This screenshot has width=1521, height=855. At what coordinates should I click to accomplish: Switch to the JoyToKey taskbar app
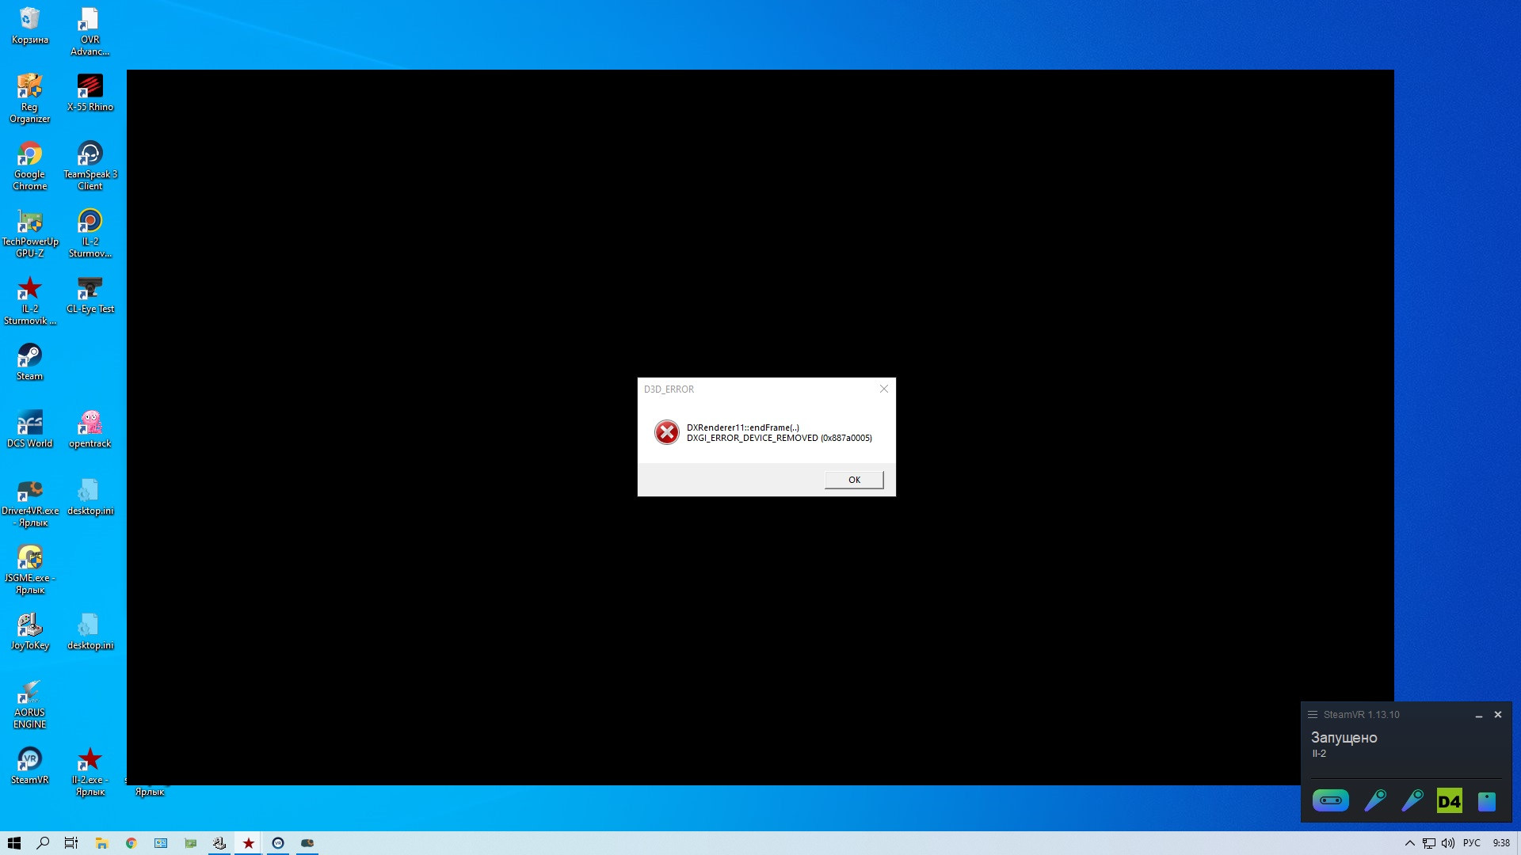click(219, 843)
